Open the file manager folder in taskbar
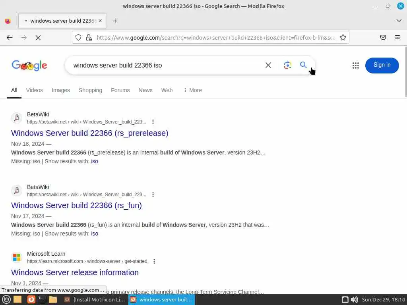Image resolution: width=407 pixels, height=305 pixels. tap(53, 300)
